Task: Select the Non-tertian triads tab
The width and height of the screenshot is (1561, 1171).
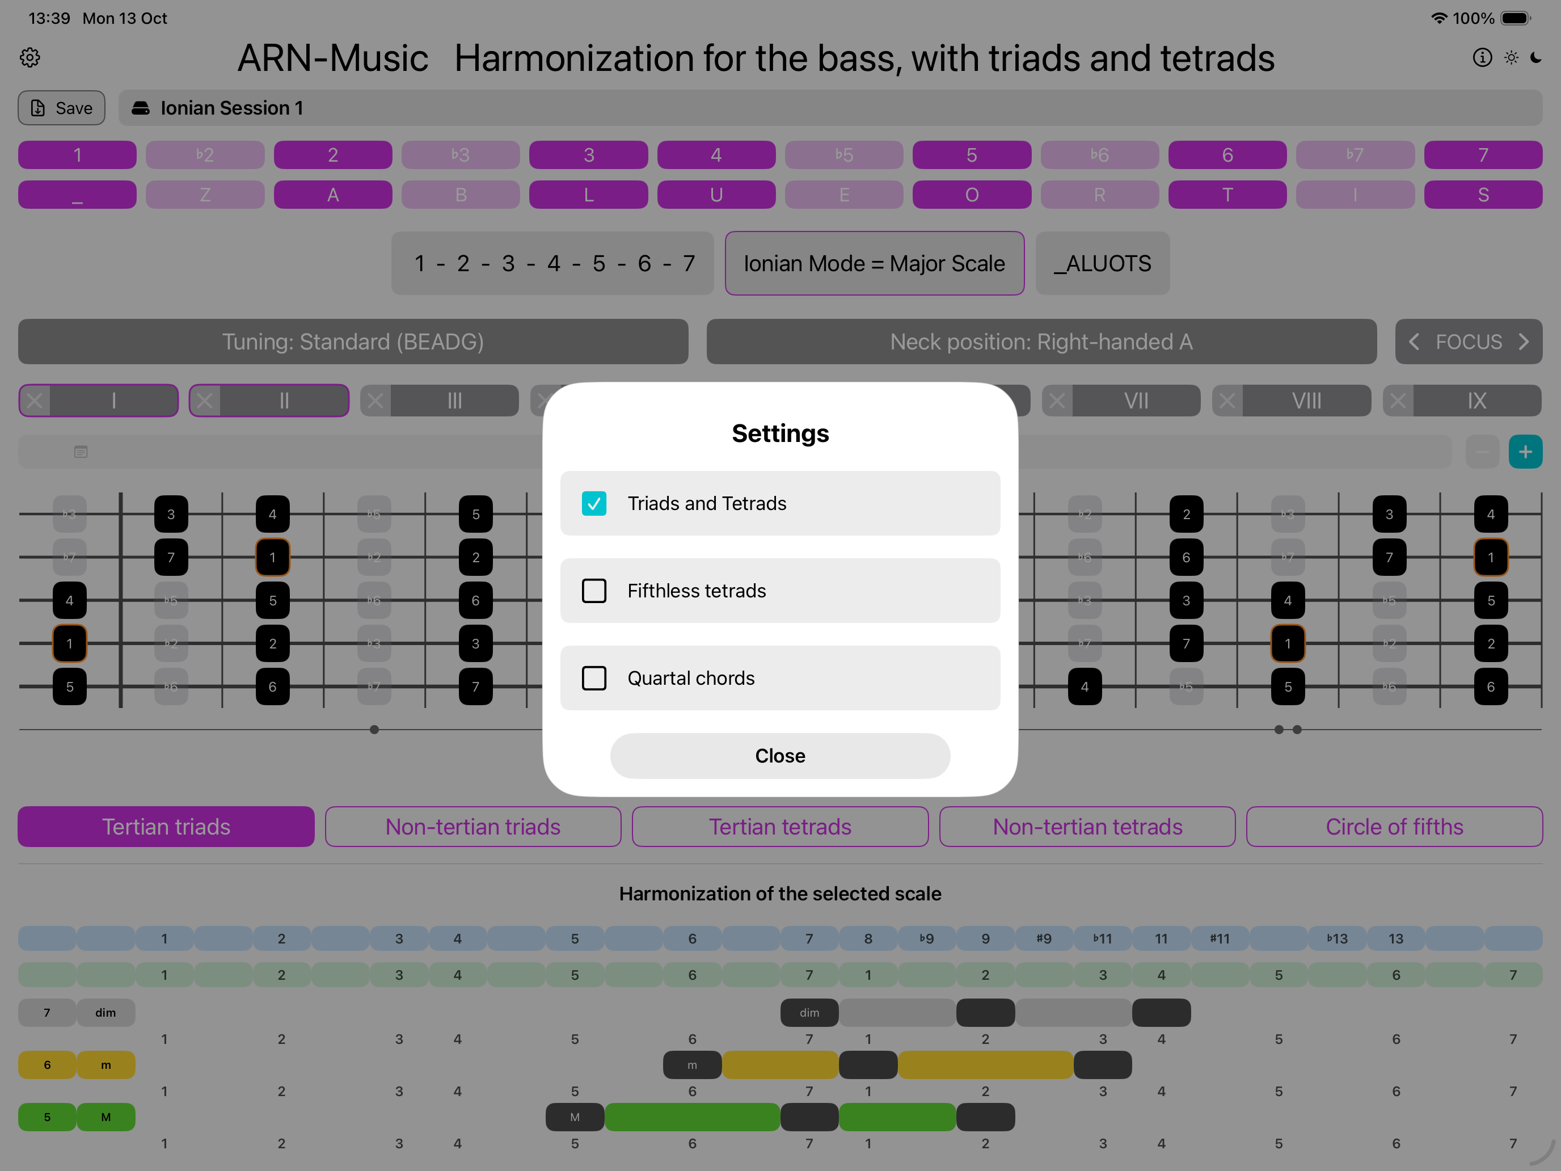Action: (x=473, y=827)
